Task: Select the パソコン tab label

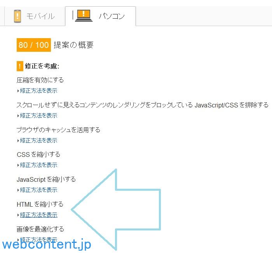Action: tap(112, 16)
